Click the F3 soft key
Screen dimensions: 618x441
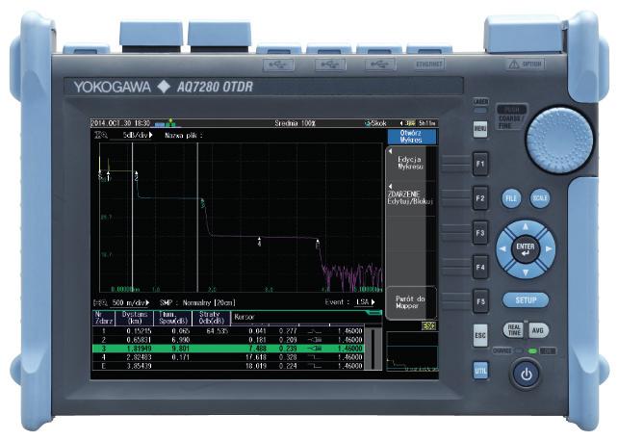click(480, 232)
